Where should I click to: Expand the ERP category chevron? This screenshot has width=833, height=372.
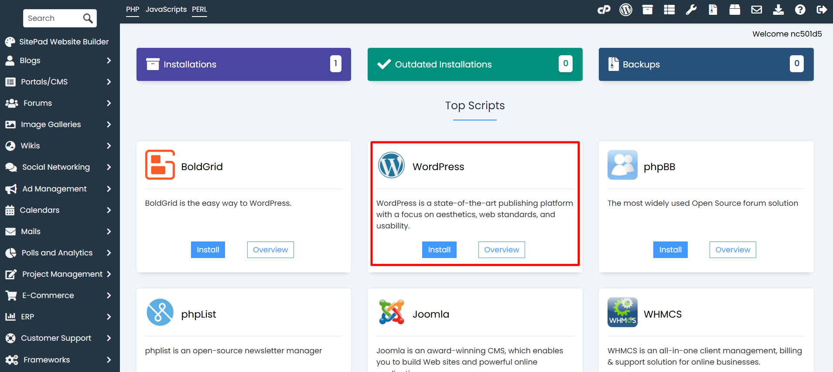[109, 317]
